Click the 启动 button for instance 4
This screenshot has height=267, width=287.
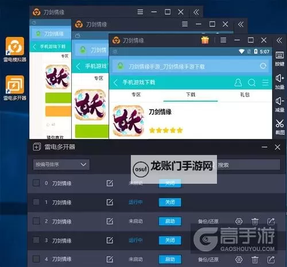(170, 260)
